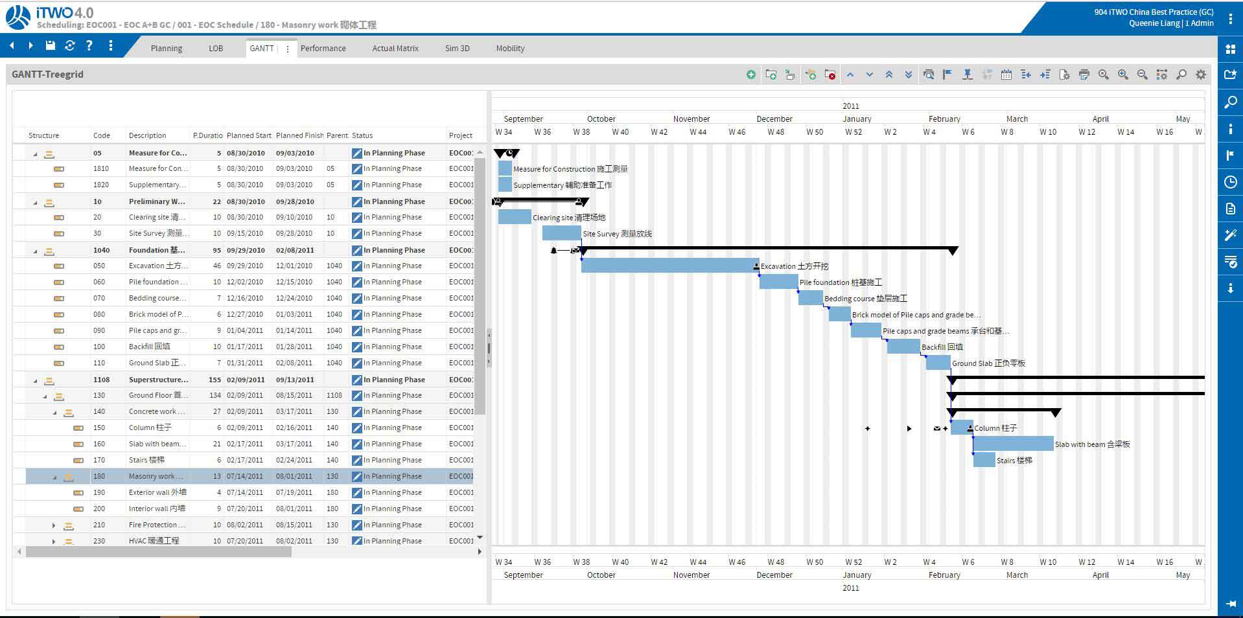This screenshot has width=1243, height=618.
Task: Click the calendar icon in GANTT toolbar
Action: pyautogui.click(x=1006, y=75)
